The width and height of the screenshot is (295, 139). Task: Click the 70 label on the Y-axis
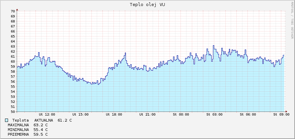pyautogui.click(x=13, y=11)
